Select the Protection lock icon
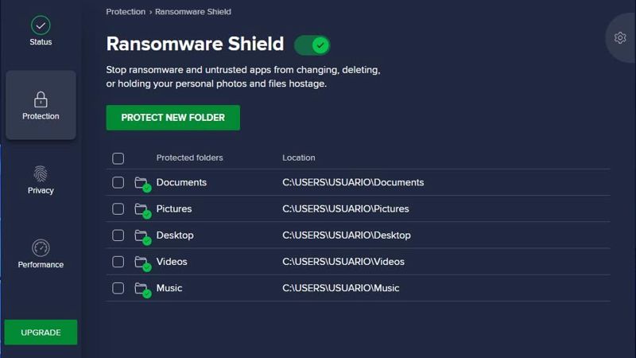The height and width of the screenshot is (358, 636). (41, 99)
